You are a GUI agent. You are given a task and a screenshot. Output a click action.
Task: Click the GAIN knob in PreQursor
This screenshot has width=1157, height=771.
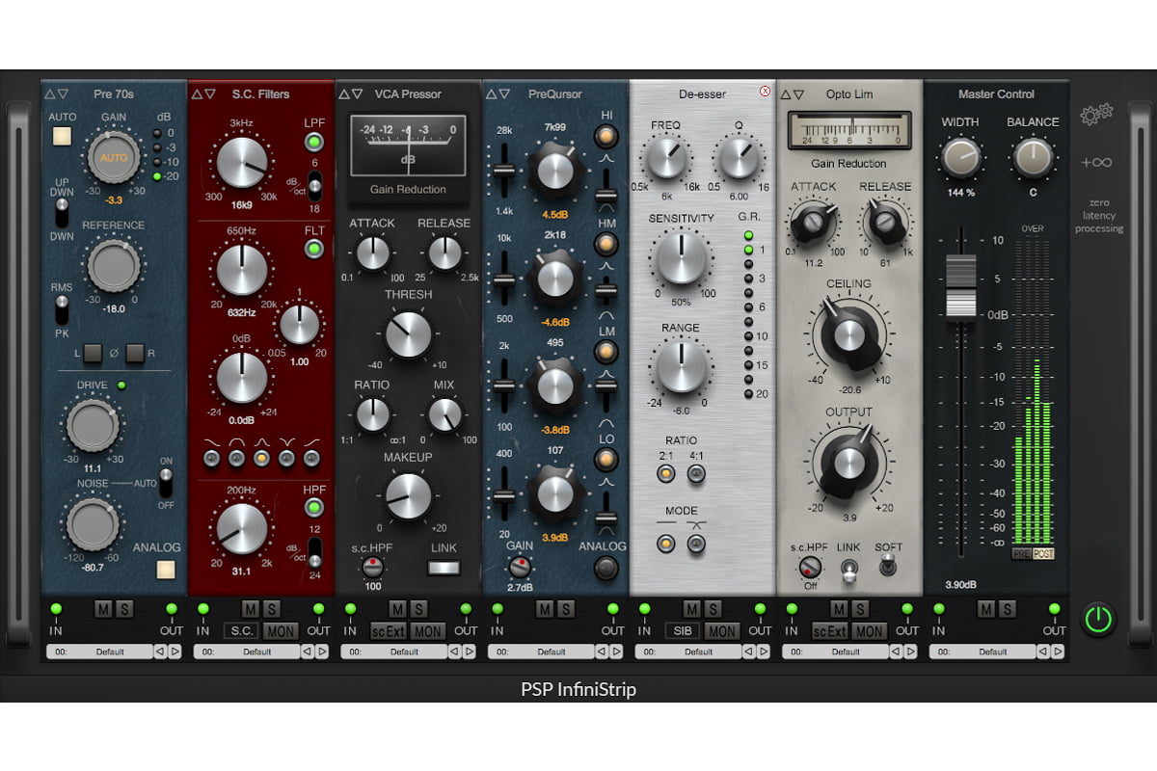521,568
